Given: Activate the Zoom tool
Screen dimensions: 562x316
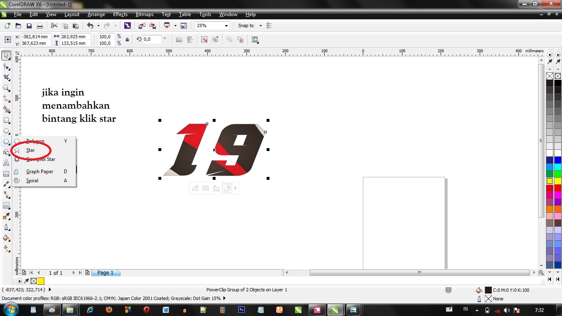Looking at the screenshot, I should click(6, 88).
